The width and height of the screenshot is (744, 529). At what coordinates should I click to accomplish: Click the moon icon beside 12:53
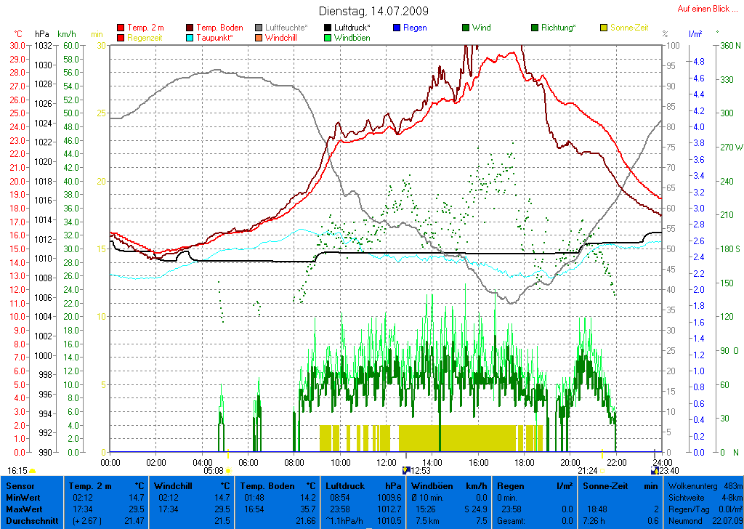[x=406, y=471]
